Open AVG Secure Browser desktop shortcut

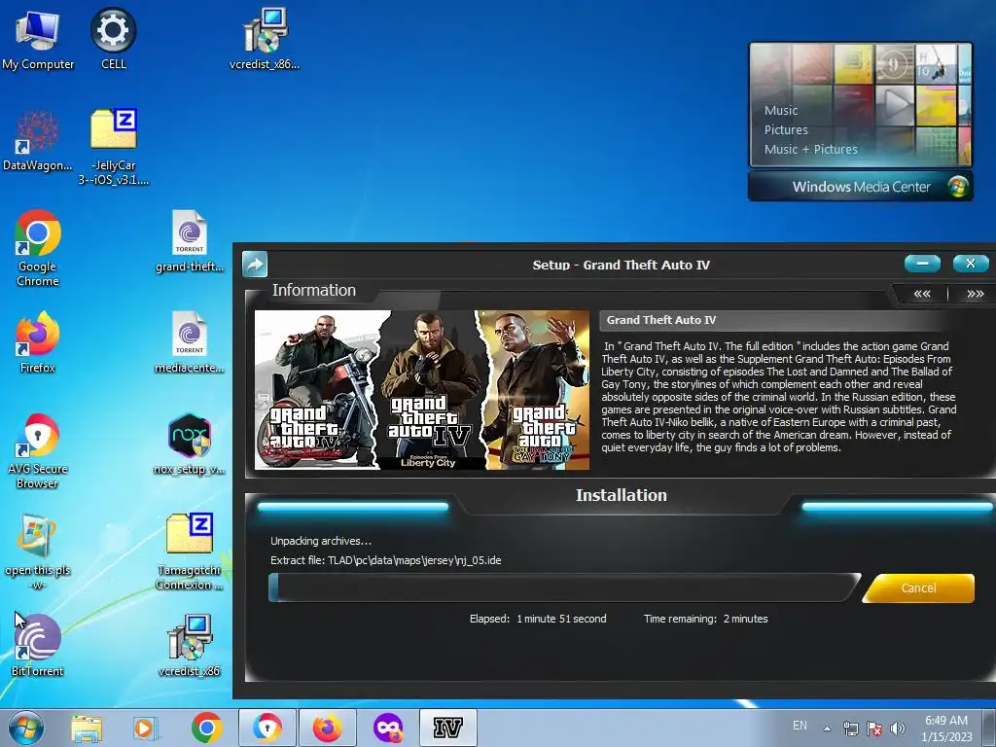(x=38, y=451)
